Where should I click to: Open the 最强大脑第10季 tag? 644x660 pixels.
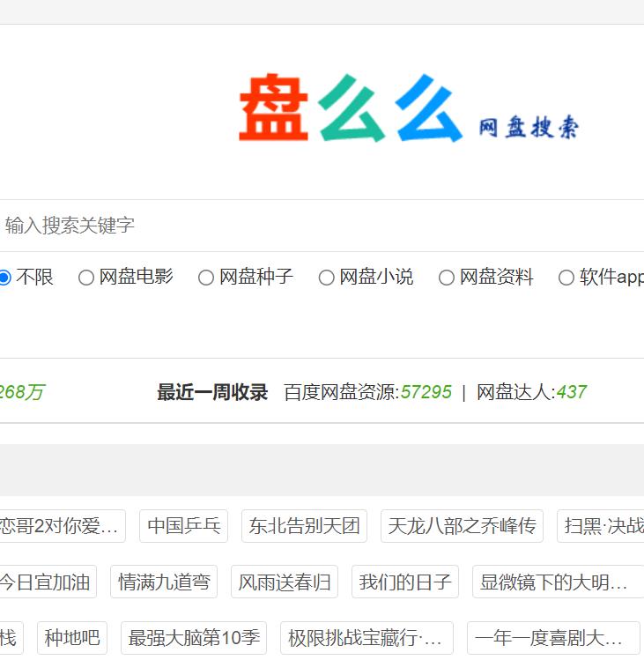click(x=194, y=638)
